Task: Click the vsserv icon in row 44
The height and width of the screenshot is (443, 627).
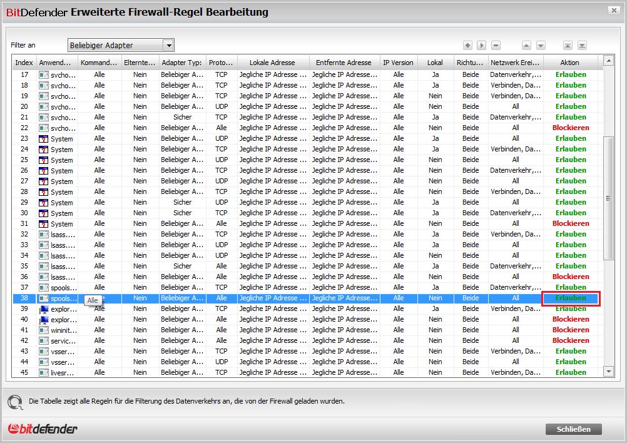Action: tap(44, 362)
